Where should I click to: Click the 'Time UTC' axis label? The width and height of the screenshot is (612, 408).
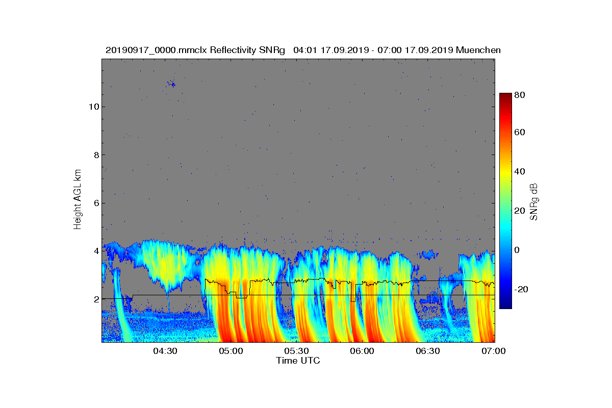(298, 361)
